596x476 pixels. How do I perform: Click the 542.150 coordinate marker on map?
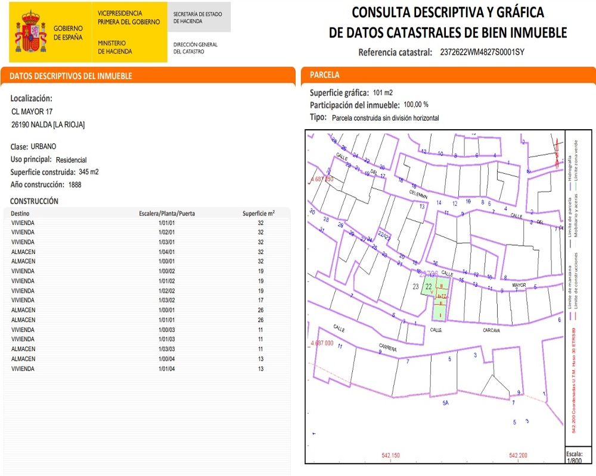[x=391, y=455]
